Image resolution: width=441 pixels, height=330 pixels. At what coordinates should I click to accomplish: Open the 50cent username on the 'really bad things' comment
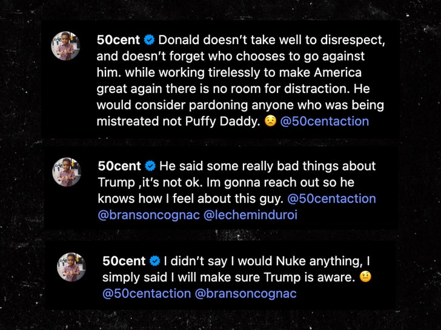coord(119,166)
